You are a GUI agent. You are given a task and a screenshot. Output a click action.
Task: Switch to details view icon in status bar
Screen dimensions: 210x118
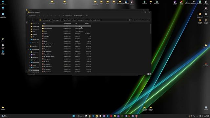tap(148, 74)
